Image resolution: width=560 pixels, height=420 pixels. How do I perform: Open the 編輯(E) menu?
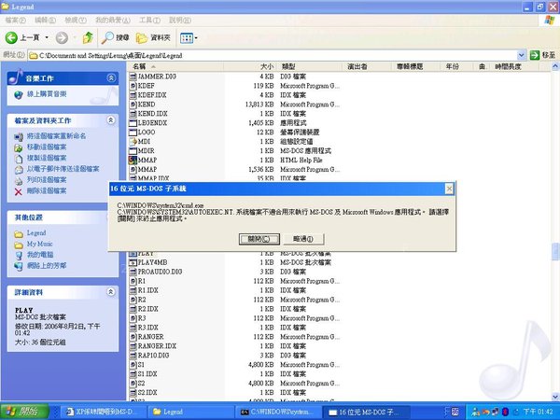[45, 21]
